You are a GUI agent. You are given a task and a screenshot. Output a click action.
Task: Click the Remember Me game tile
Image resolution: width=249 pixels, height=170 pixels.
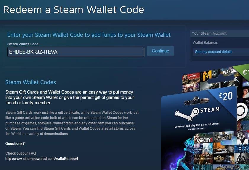point(223,148)
